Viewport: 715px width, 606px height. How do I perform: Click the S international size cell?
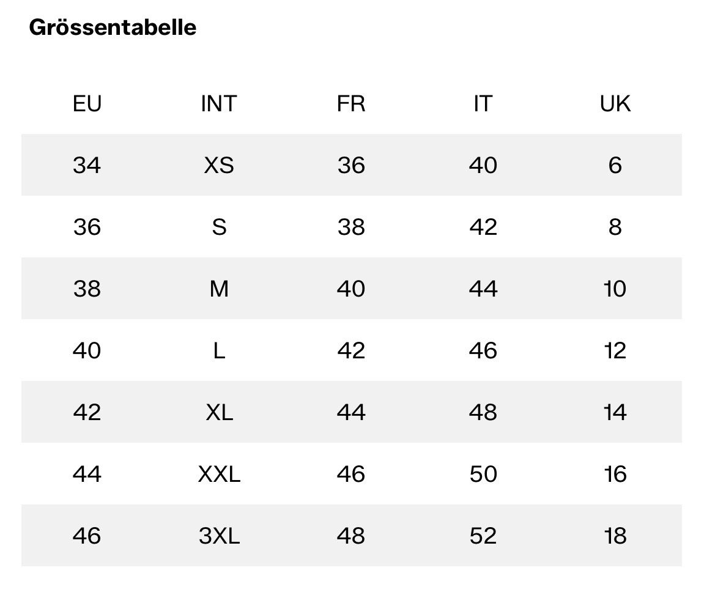220,227
